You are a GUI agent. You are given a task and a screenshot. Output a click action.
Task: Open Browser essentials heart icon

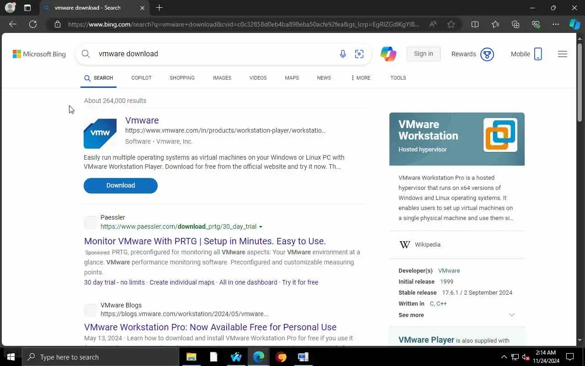tap(536, 24)
